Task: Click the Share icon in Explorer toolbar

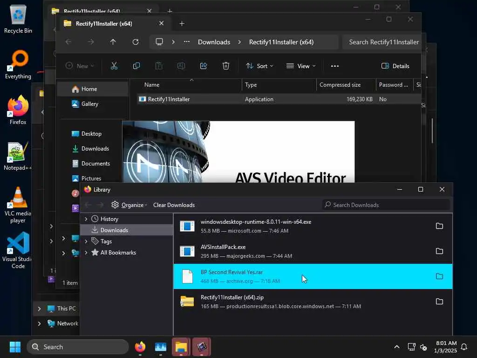Action: coord(204,66)
